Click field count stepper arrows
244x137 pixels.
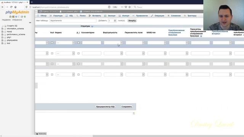click(115, 21)
